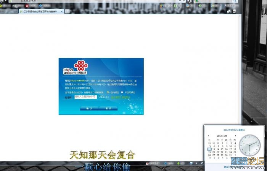267x171 pixels.
Task: Select date 13 in calendar
Action: 214,149
